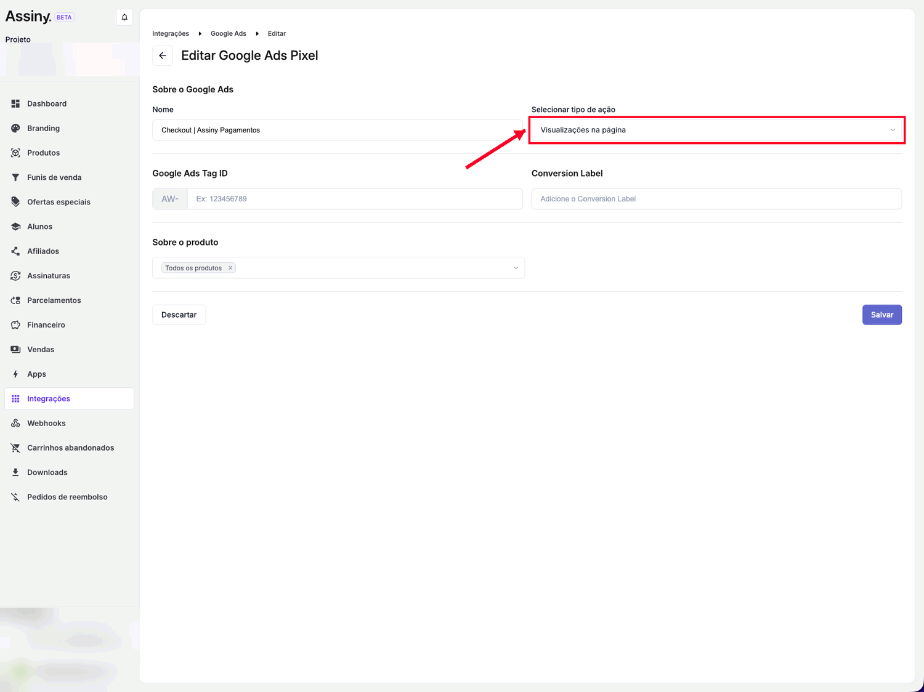Viewport: 924px width, 692px height.
Task: Select Vendas in the sidebar
Action: (69, 350)
